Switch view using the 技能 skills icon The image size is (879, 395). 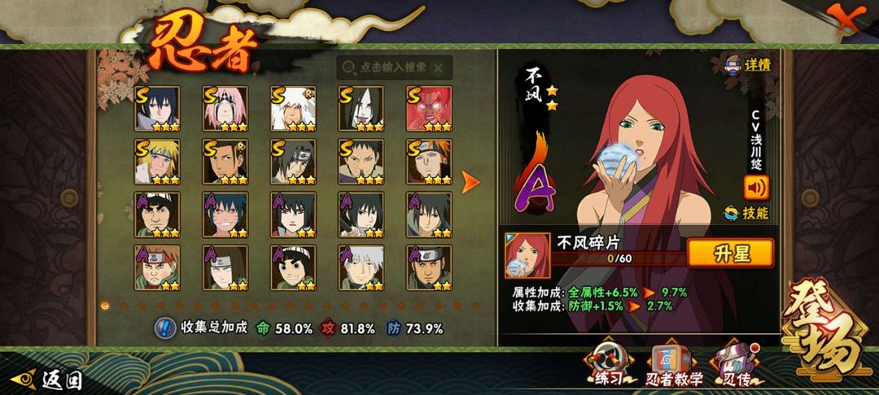(746, 213)
